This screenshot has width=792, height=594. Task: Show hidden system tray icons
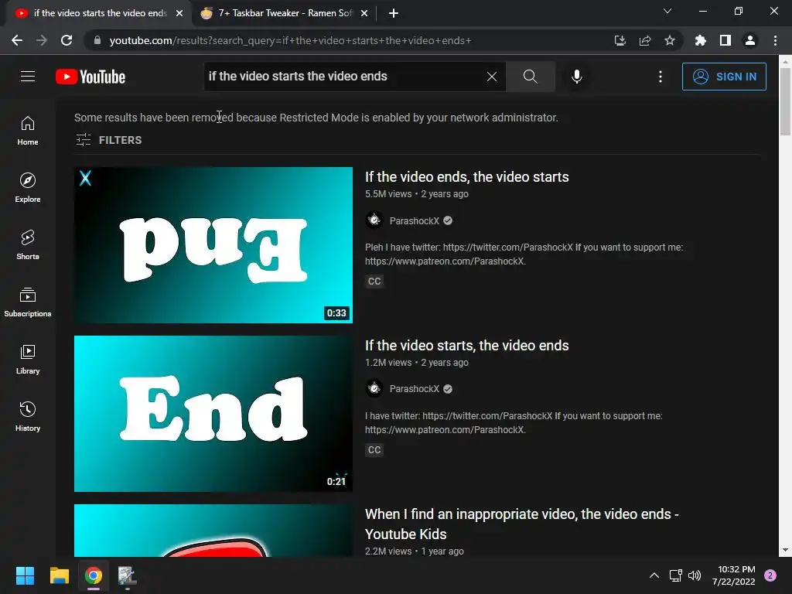point(654,575)
